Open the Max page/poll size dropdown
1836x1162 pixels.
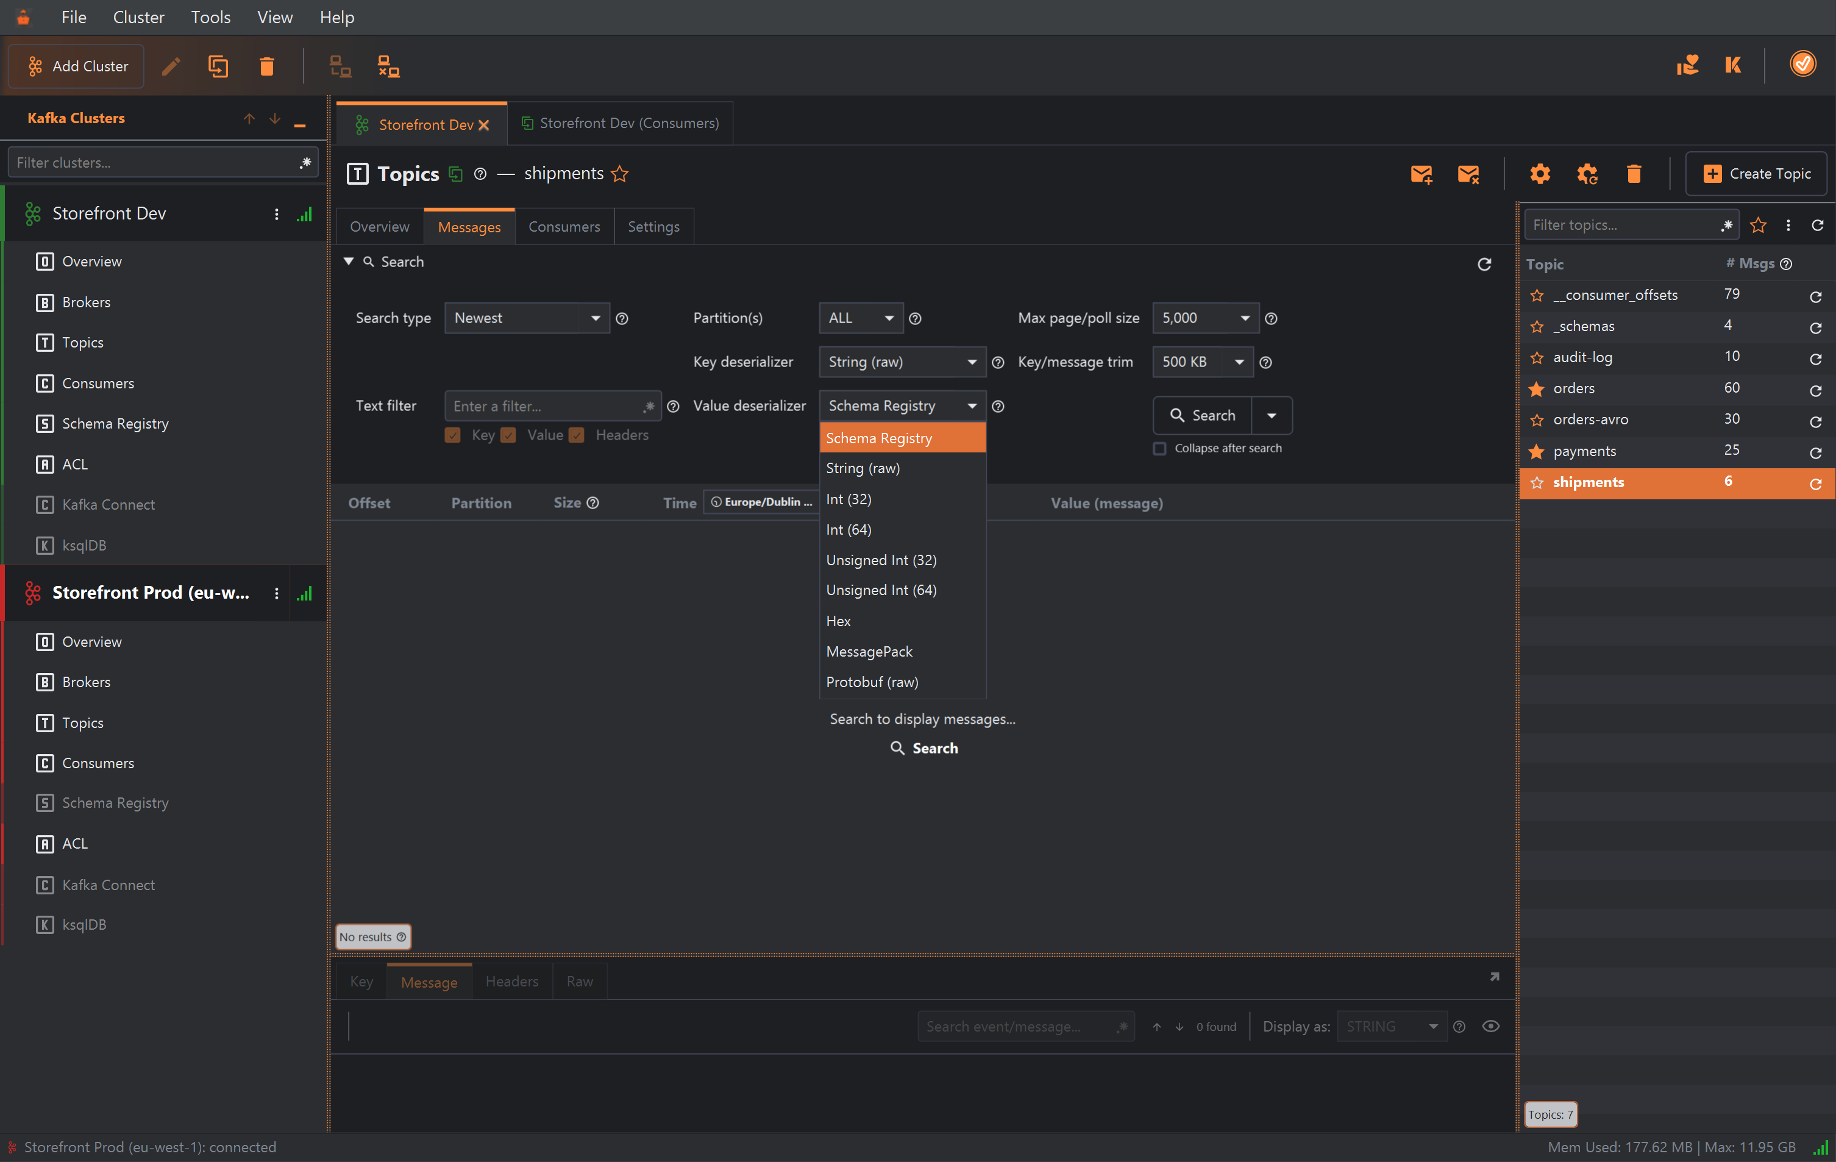[x=1206, y=318]
